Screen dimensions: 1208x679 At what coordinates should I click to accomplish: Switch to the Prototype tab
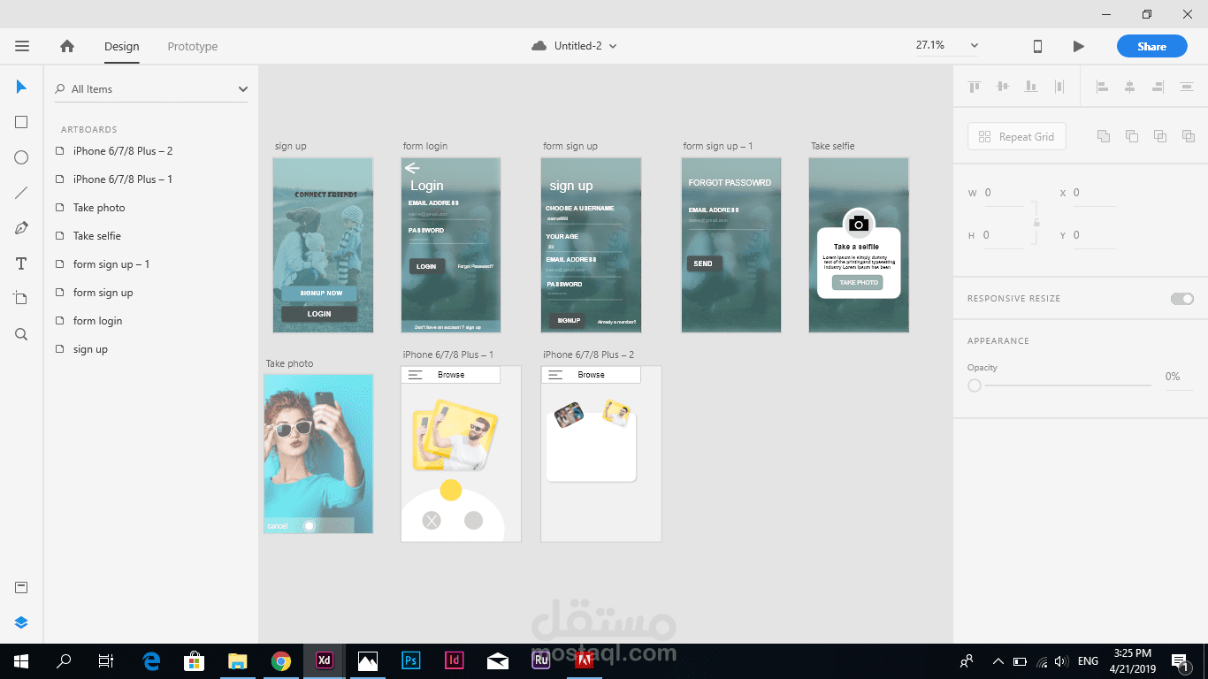[x=193, y=47]
